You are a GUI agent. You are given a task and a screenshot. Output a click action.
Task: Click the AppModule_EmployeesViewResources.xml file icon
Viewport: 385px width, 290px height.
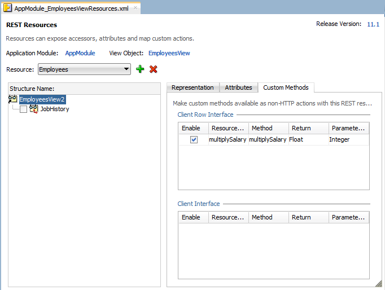point(7,8)
